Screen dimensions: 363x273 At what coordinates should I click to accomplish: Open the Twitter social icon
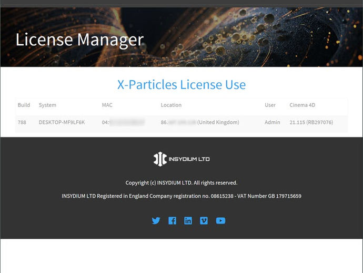click(156, 221)
